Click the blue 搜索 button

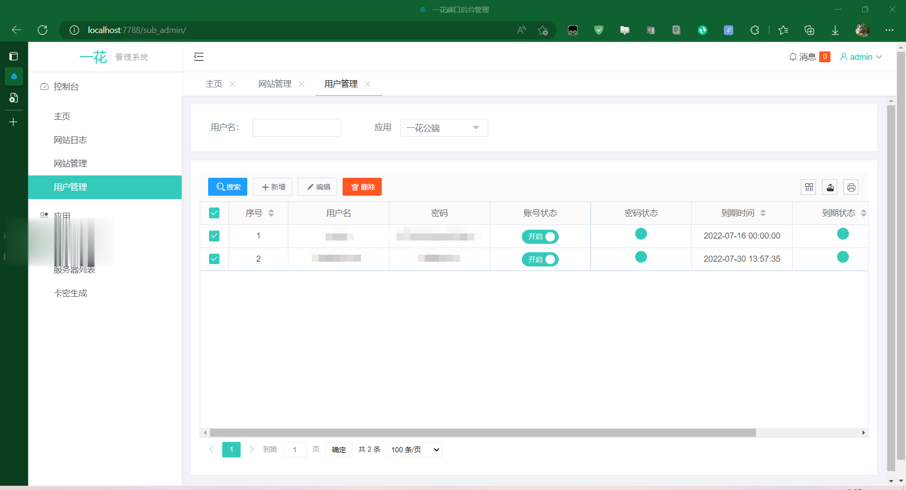[x=227, y=187]
